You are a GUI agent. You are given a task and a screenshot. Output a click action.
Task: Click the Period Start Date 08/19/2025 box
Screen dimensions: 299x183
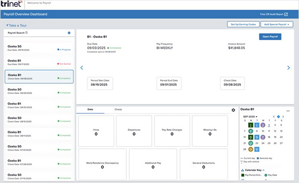point(100,83)
